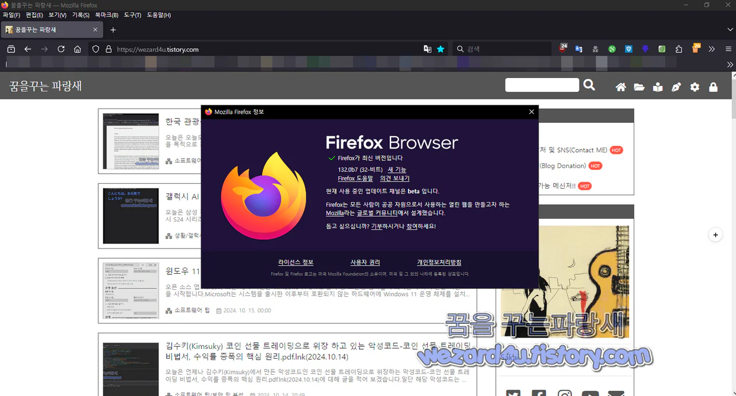
Task: Click the gear settings icon in blog header
Action: [x=695, y=87]
